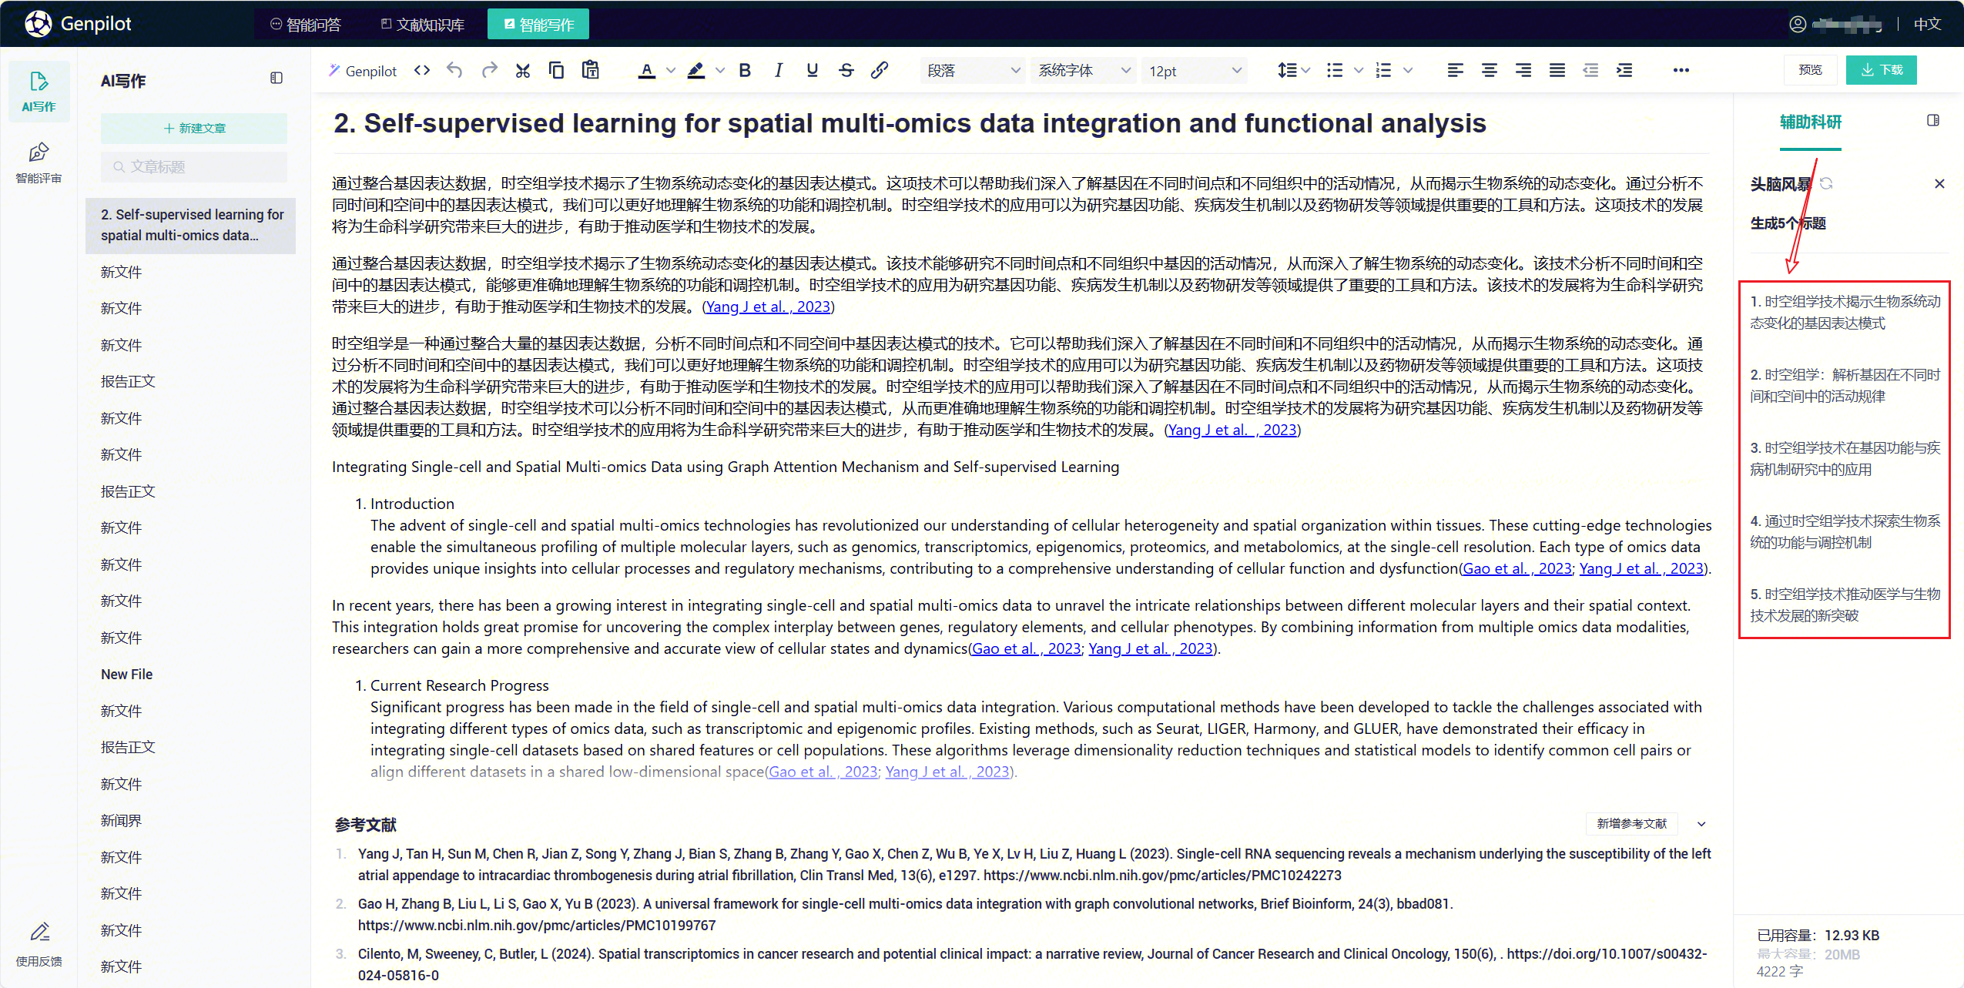The image size is (1964, 988).
Task: Open the source code view icon
Action: click(x=421, y=71)
